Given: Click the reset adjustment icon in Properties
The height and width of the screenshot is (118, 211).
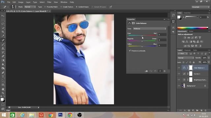Looking at the screenshot, I should pyautogui.click(x=155, y=71).
